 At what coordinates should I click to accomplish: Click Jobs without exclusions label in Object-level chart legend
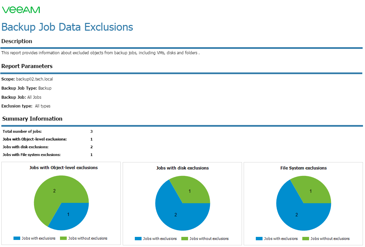click(88, 238)
